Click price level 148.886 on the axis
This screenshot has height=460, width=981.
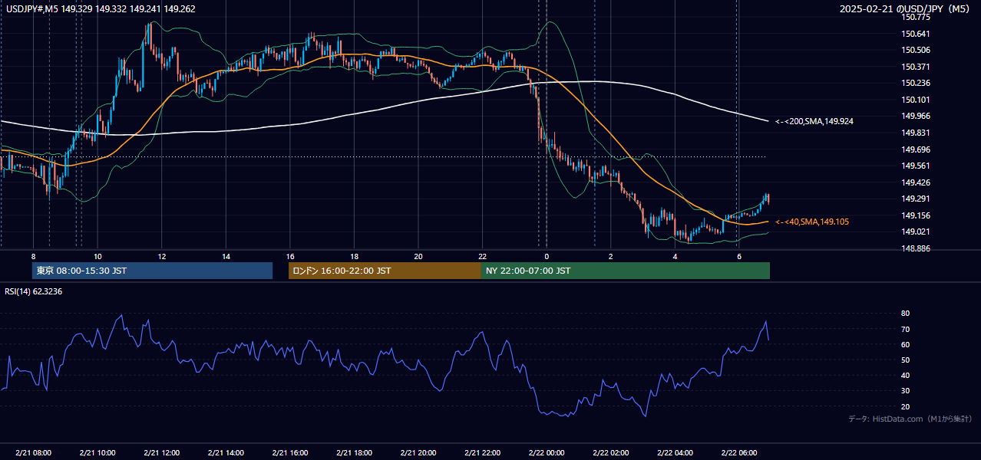[x=916, y=248]
